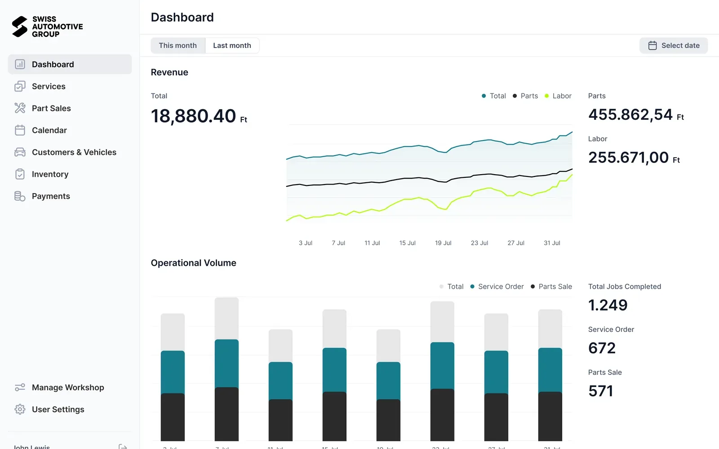Click the 455.862,54 Ft Parts revenue value

point(636,114)
